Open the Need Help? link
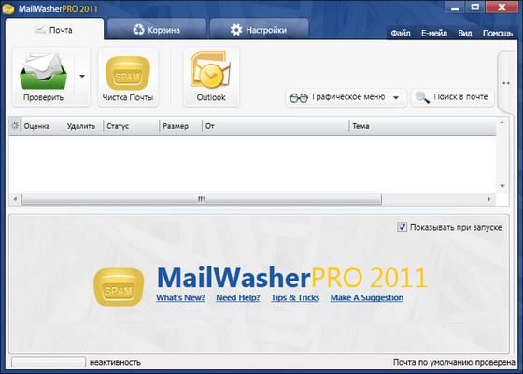Screen dimensions: 523x374 (238, 297)
